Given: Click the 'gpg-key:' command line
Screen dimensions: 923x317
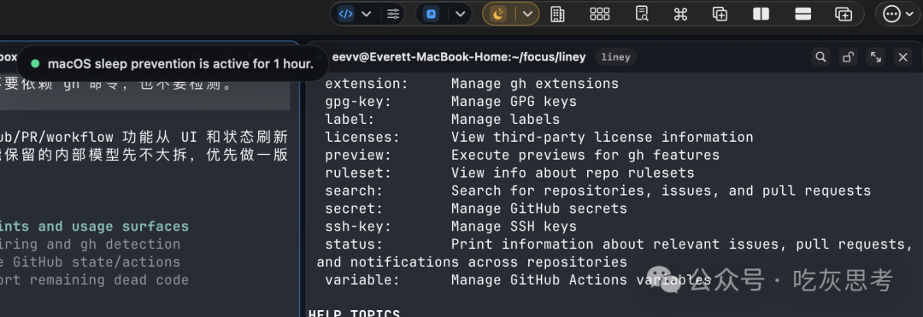Looking at the screenshot, I should (x=451, y=102).
